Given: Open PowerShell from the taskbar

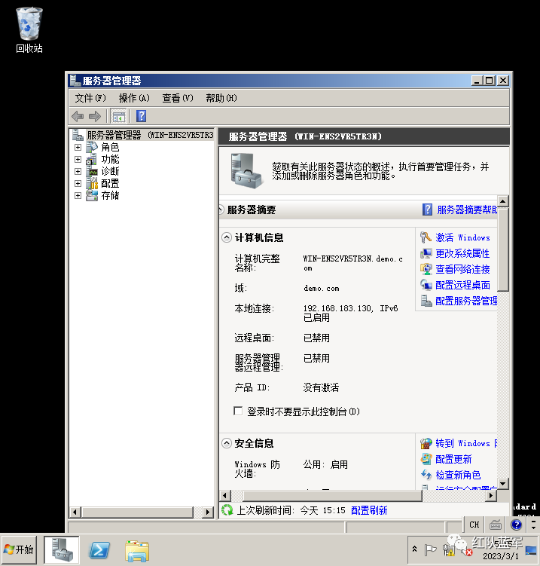Looking at the screenshot, I should click(x=99, y=550).
